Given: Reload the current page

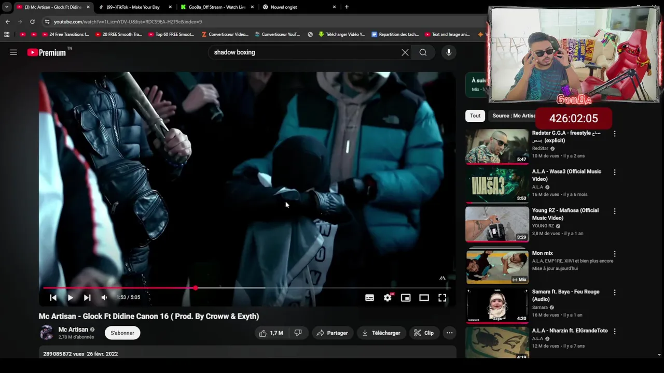Looking at the screenshot, I should (32, 22).
